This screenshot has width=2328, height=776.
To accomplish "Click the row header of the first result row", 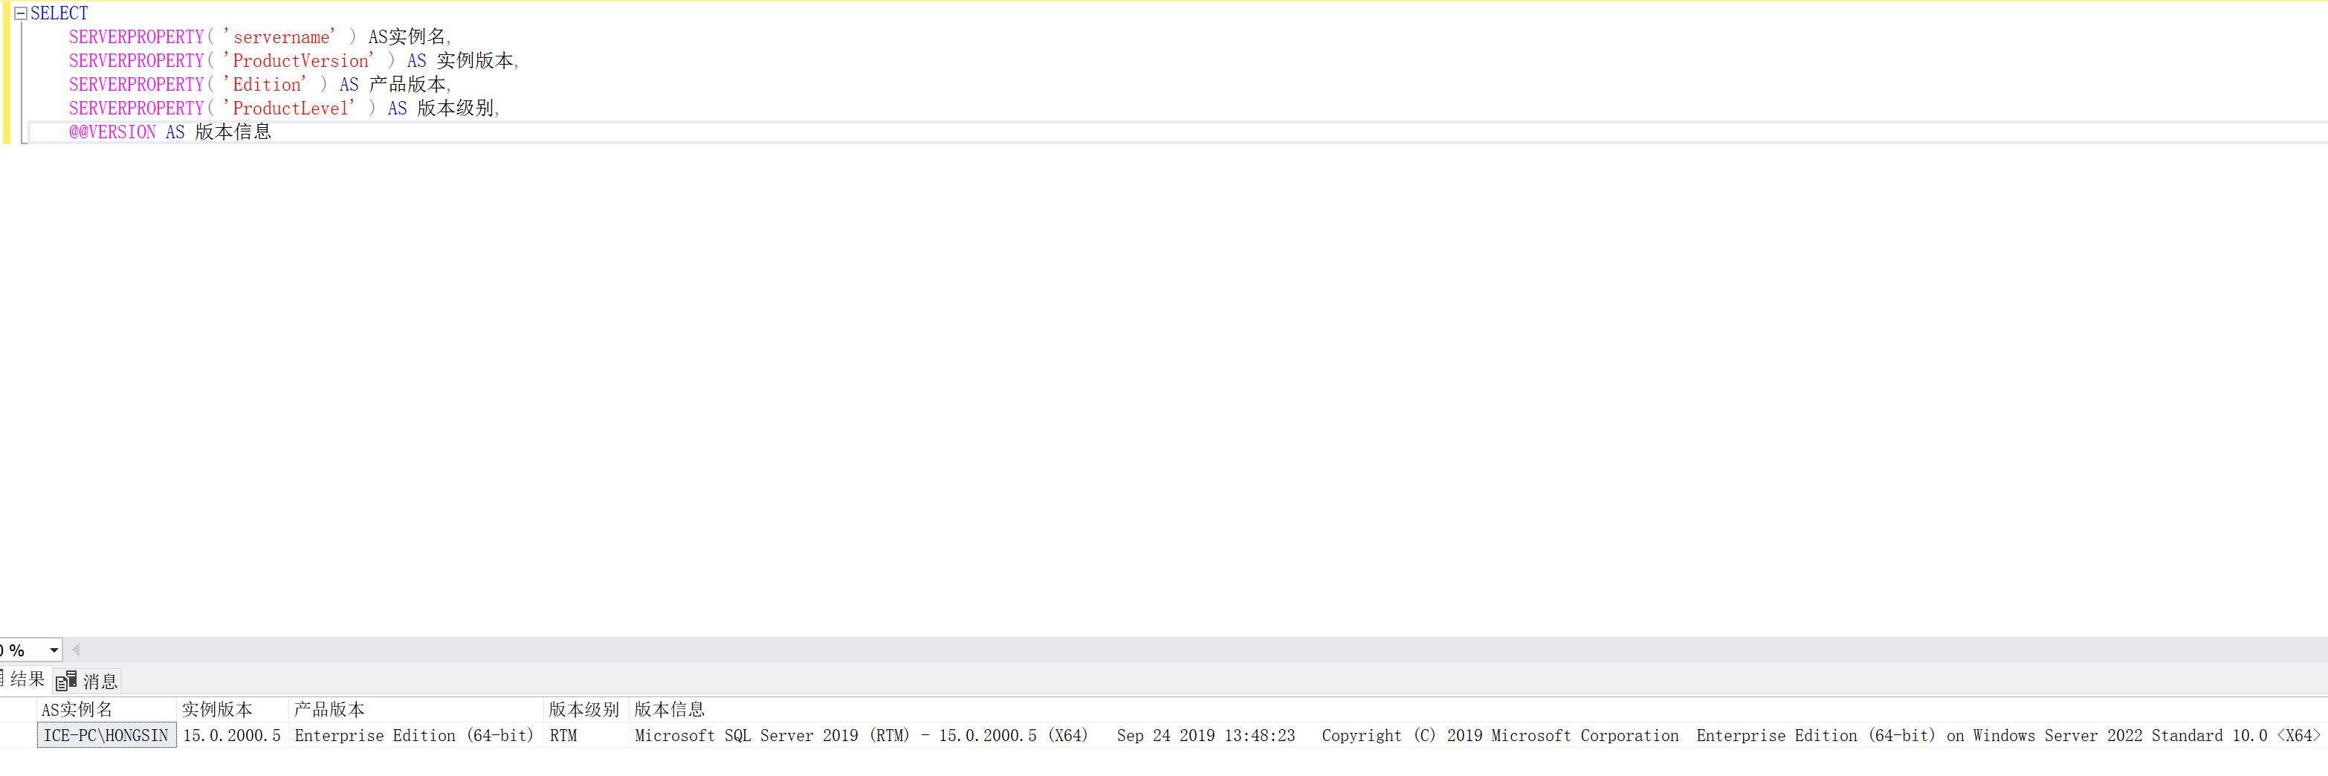I will (x=18, y=735).
